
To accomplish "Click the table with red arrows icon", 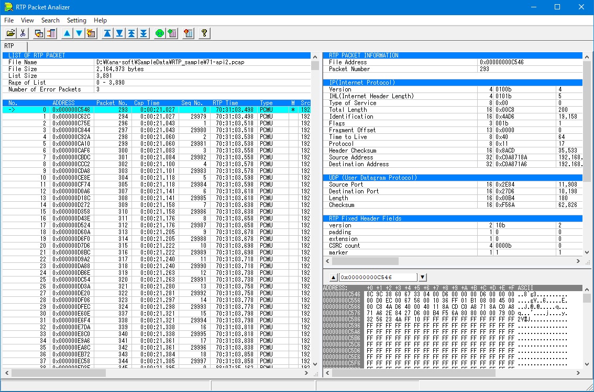I will point(51,33).
